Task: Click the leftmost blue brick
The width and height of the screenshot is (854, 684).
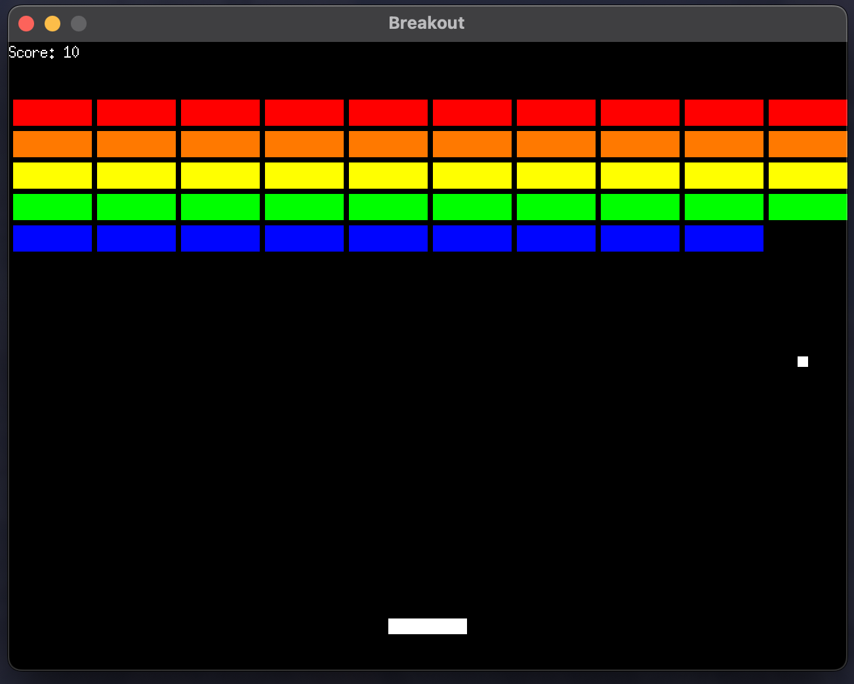Action: [52, 238]
